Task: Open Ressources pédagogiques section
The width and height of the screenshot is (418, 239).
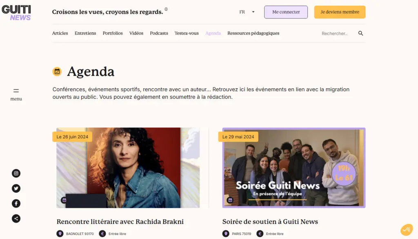Action: [253, 33]
